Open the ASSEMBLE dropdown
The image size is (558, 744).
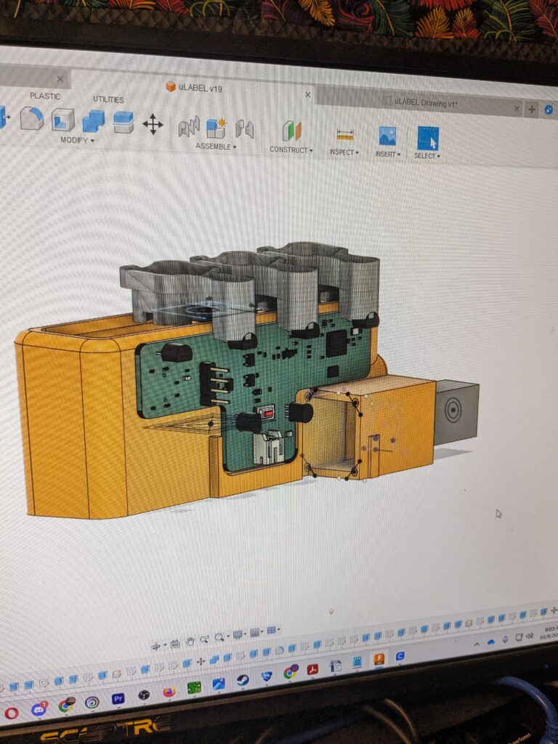[216, 147]
